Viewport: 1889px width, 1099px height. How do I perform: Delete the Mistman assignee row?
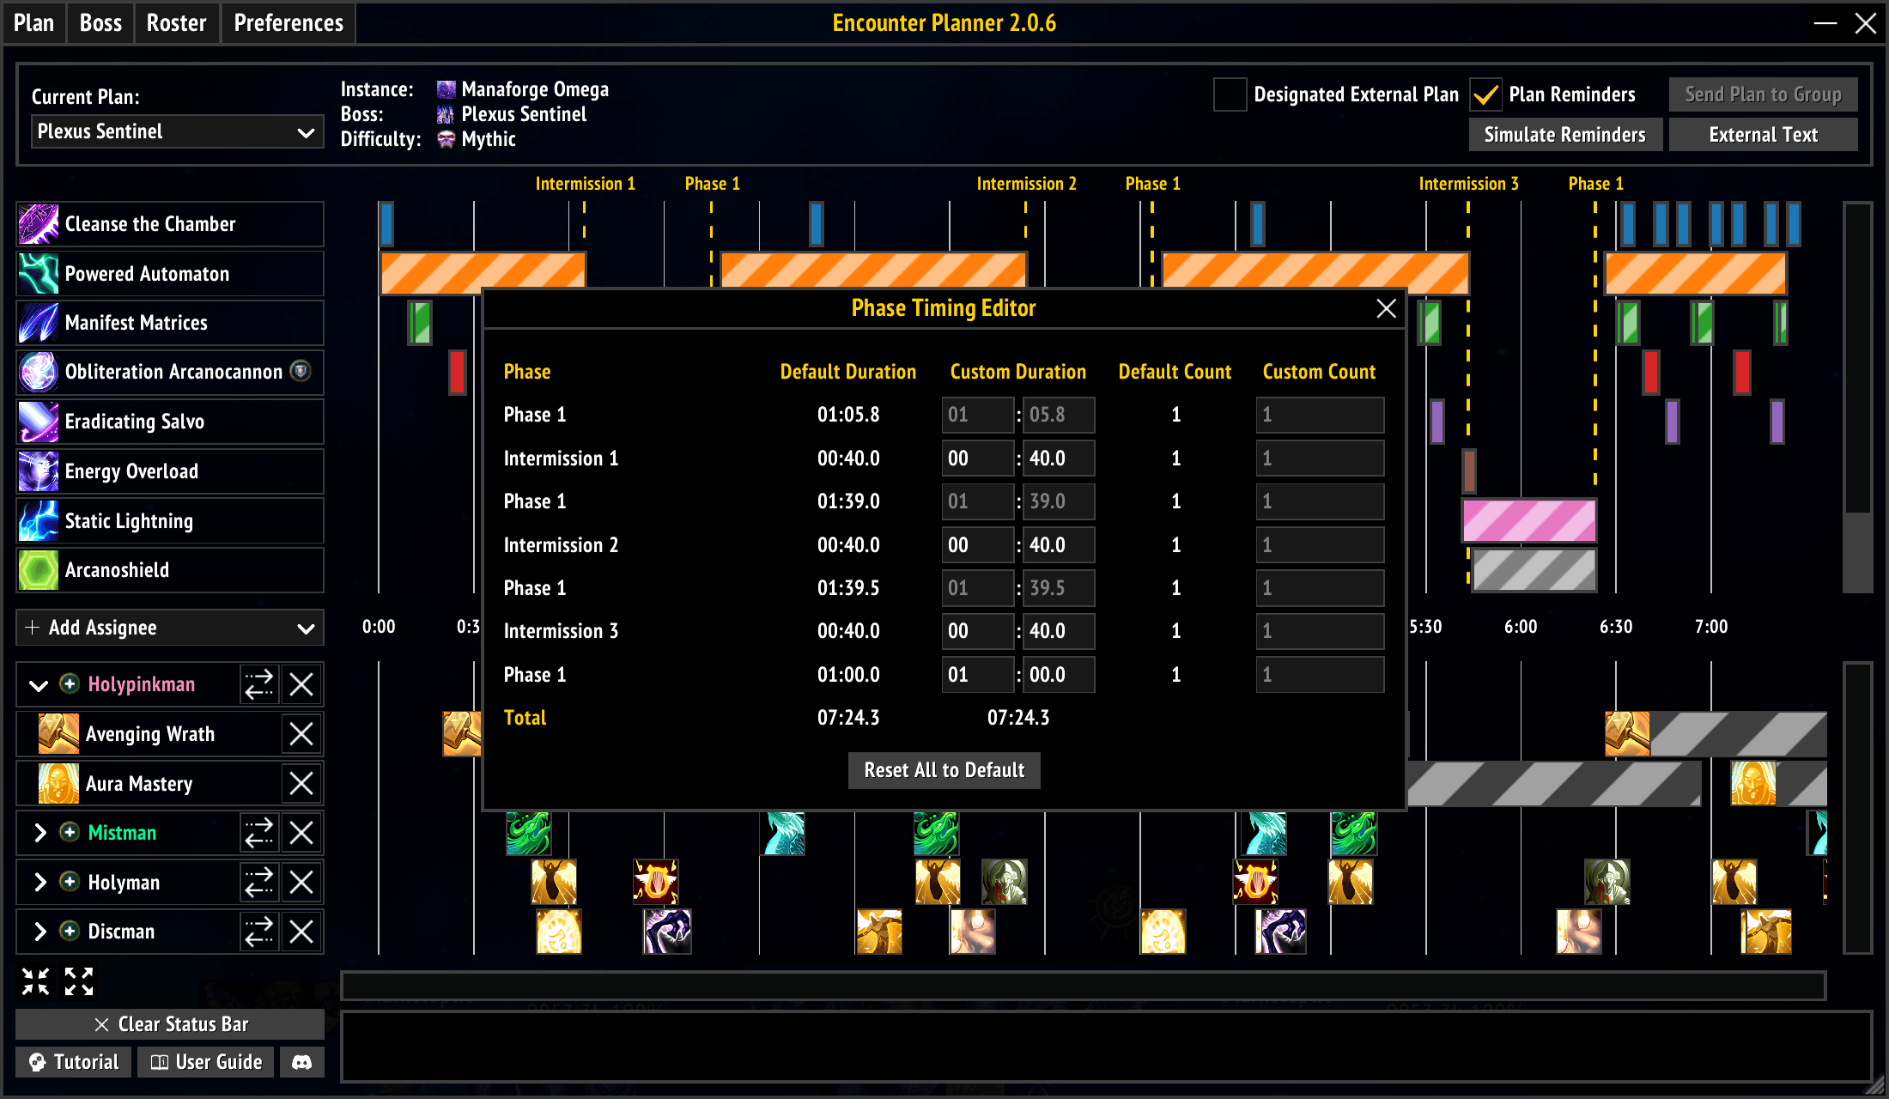(x=301, y=833)
